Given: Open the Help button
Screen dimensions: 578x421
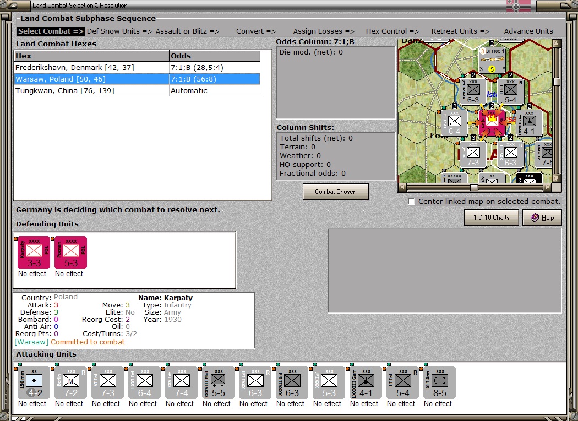Looking at the screenshot, I should point(542,218).
